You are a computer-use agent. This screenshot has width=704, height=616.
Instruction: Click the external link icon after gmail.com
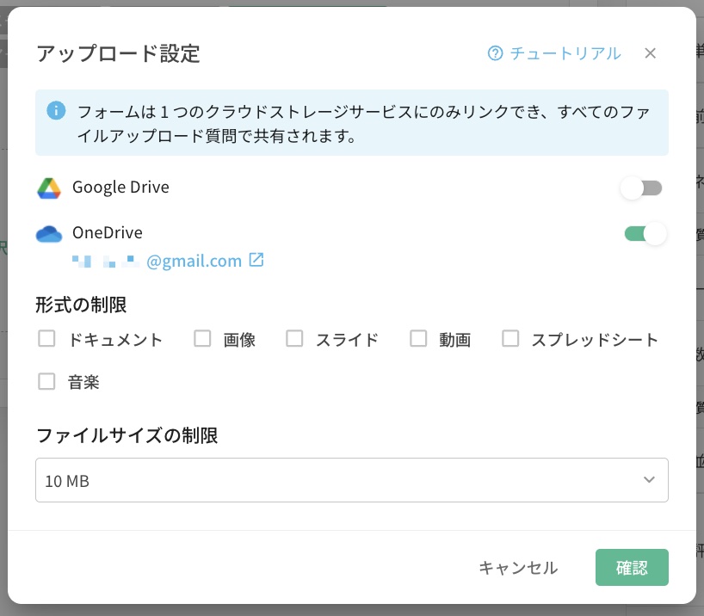(256, 260)
